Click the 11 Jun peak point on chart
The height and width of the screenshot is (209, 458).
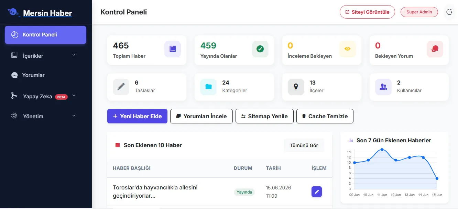(x=382, y=150)
